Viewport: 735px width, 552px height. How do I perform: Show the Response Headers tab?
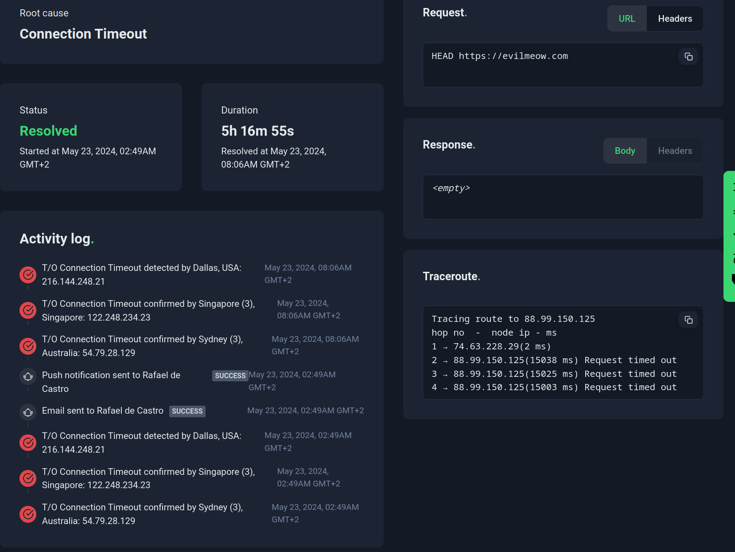coord(675,151)
